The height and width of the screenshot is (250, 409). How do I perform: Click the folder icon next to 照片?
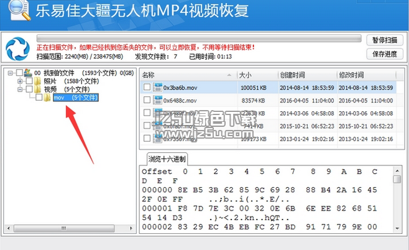click(x=37, y=81)
